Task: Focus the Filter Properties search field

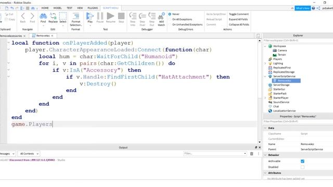Action: (298, 122)
